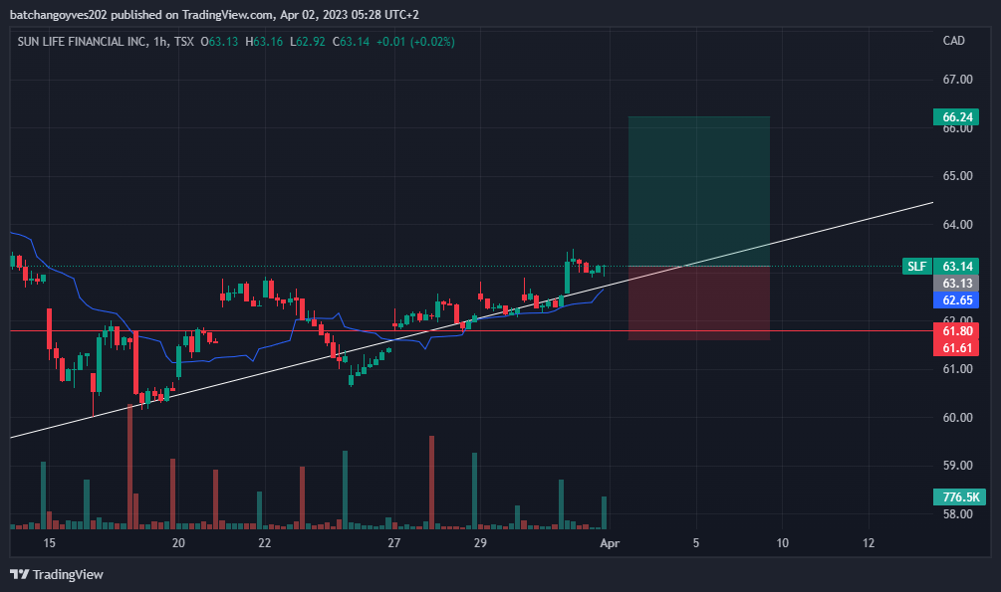Click the red 61.61 stop-loss price label

[x=955, y=347]
